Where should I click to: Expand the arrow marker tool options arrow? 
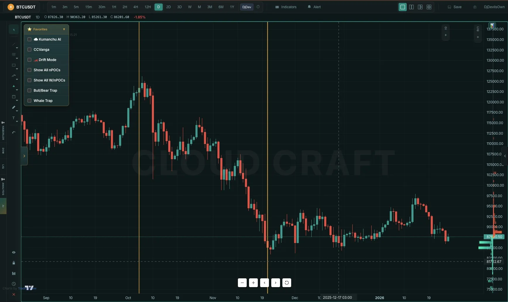point(17,90)
